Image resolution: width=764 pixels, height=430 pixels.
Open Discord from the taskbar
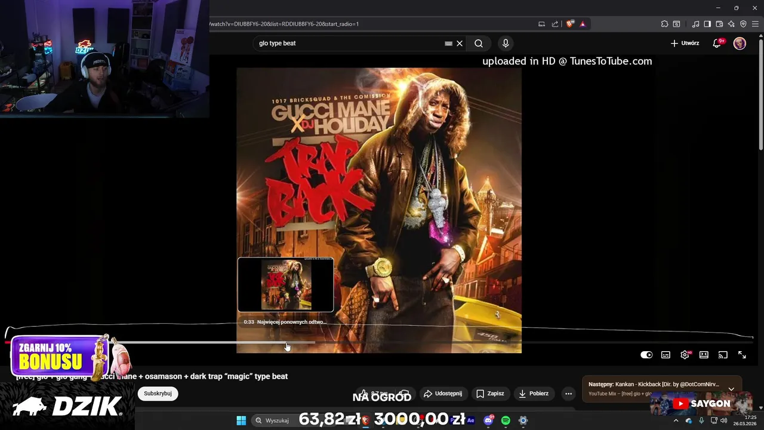coord(488,420)
